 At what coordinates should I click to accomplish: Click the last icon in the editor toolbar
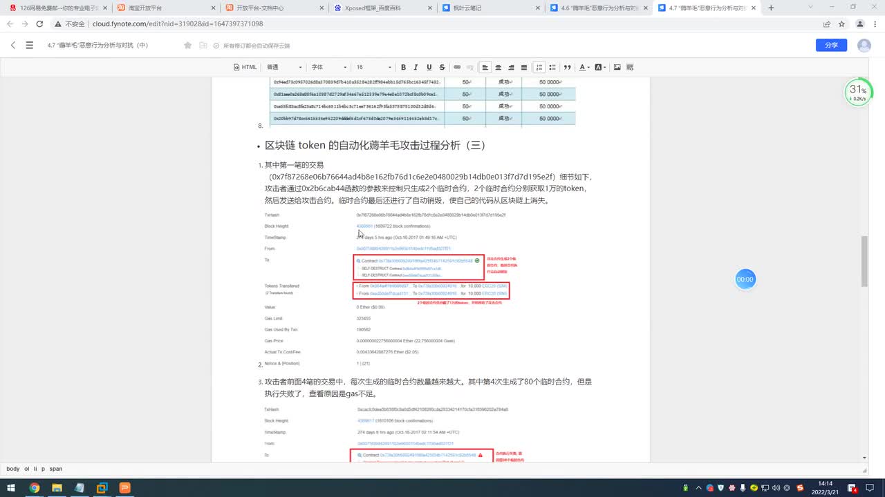coord(630,67)
